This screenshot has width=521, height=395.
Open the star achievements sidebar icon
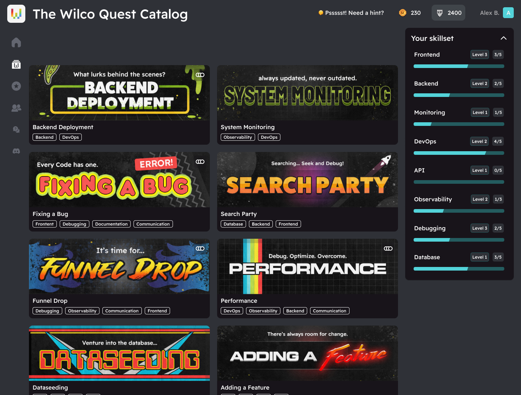coord(16,86)
